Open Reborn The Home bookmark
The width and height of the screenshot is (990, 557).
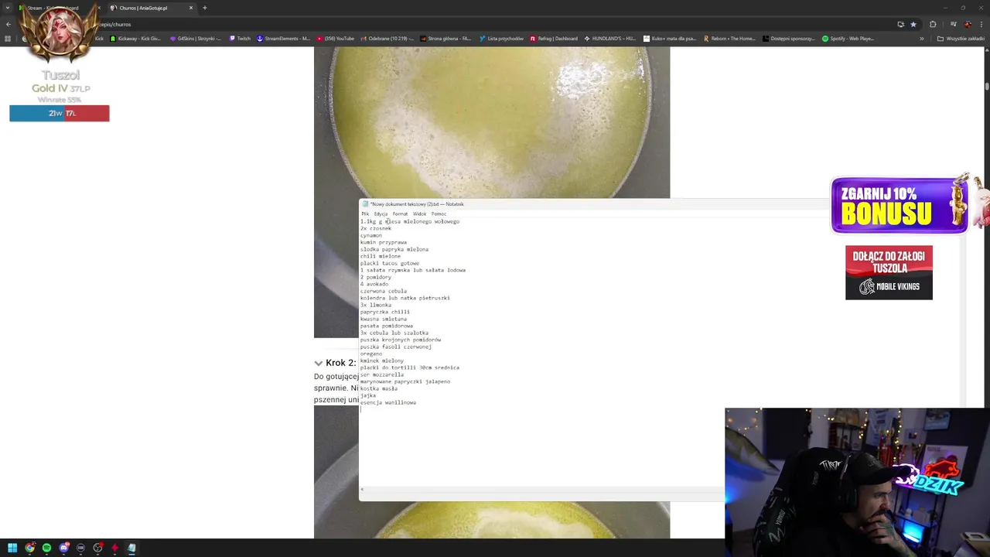[x=729, y=39]
